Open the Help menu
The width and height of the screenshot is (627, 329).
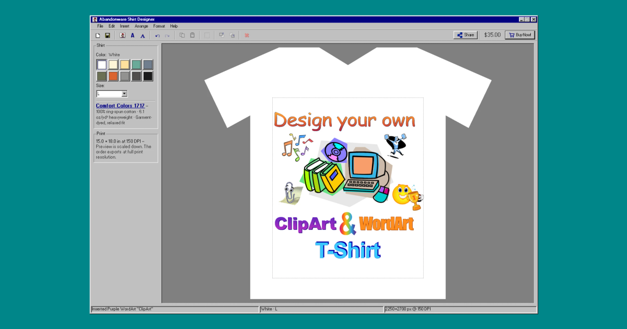(x=174, y=26)
